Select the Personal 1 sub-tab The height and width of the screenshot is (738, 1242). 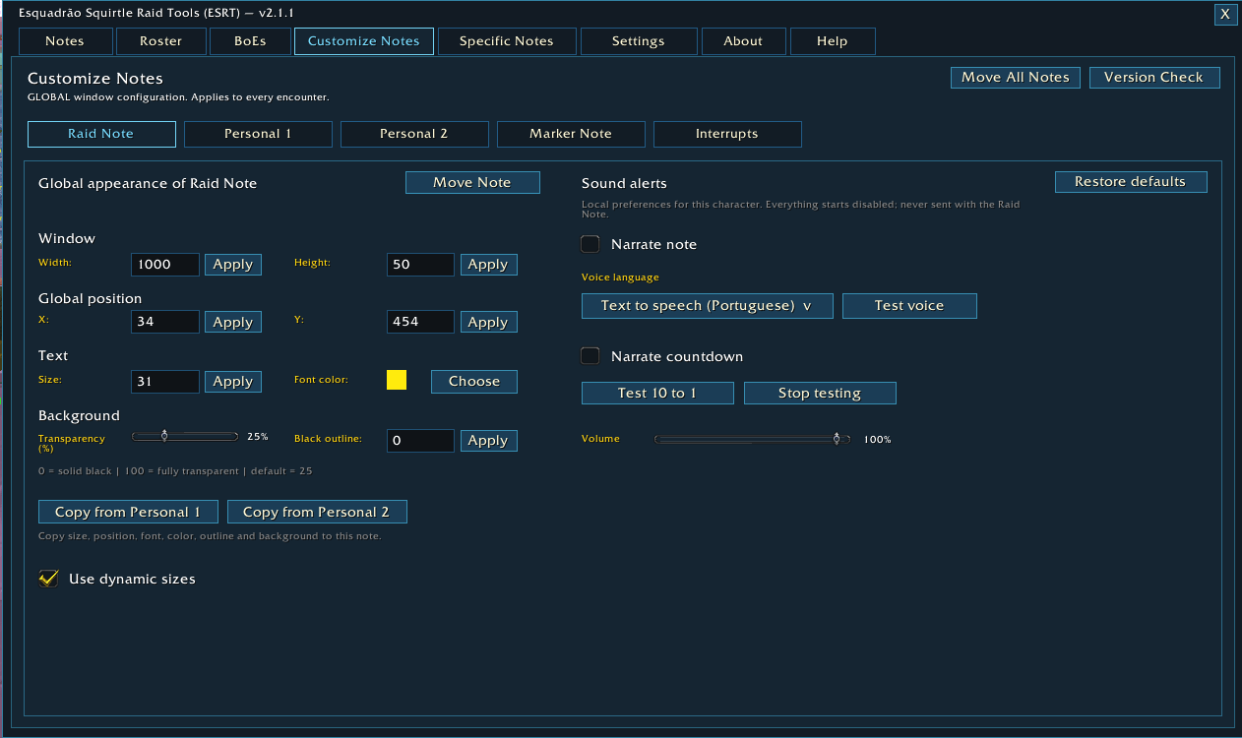[258, 134]
